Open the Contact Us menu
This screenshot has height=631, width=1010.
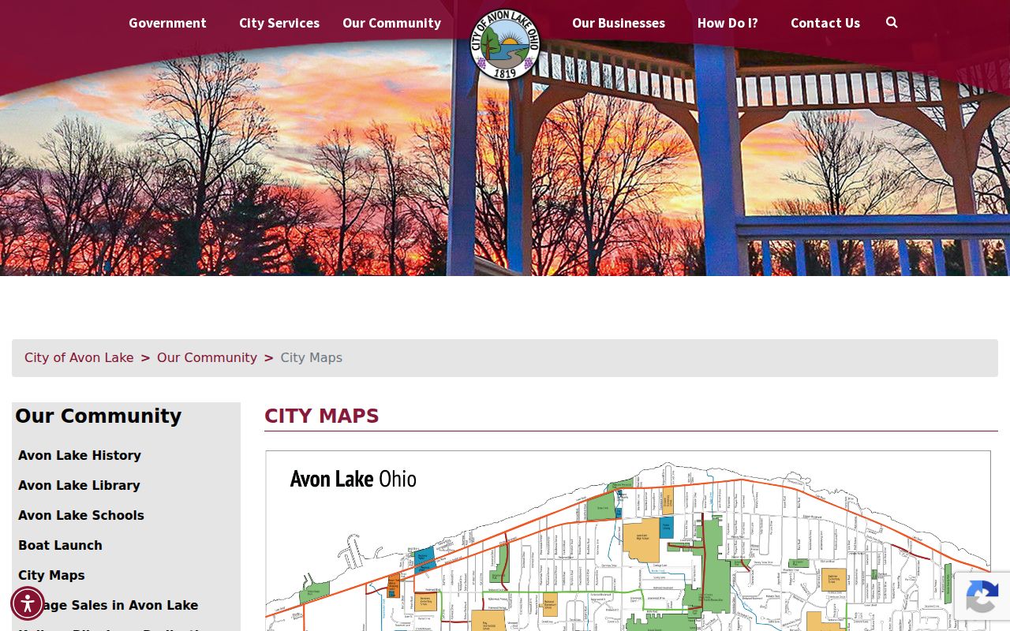(825, 23)
